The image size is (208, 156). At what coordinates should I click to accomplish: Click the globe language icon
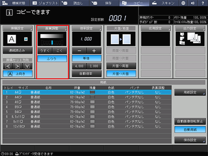[183, 3]
